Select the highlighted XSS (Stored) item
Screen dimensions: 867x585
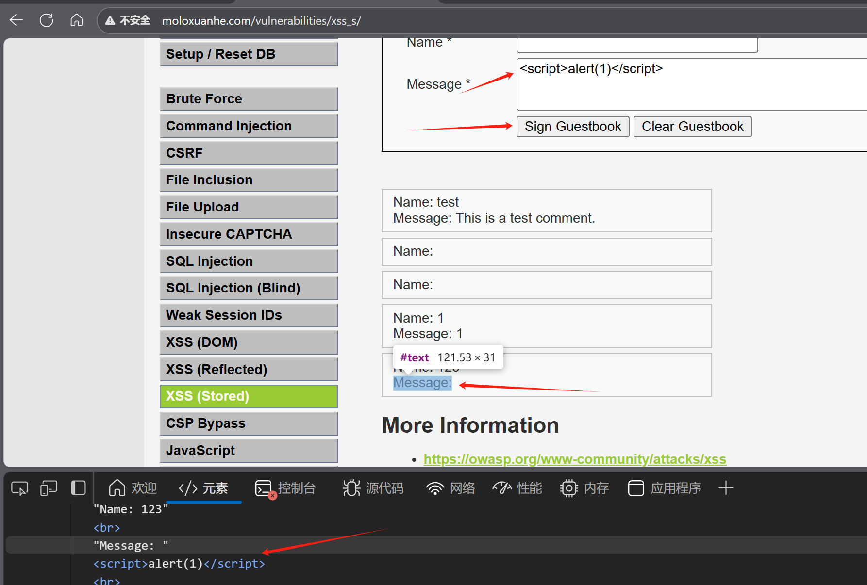(249, 396)
